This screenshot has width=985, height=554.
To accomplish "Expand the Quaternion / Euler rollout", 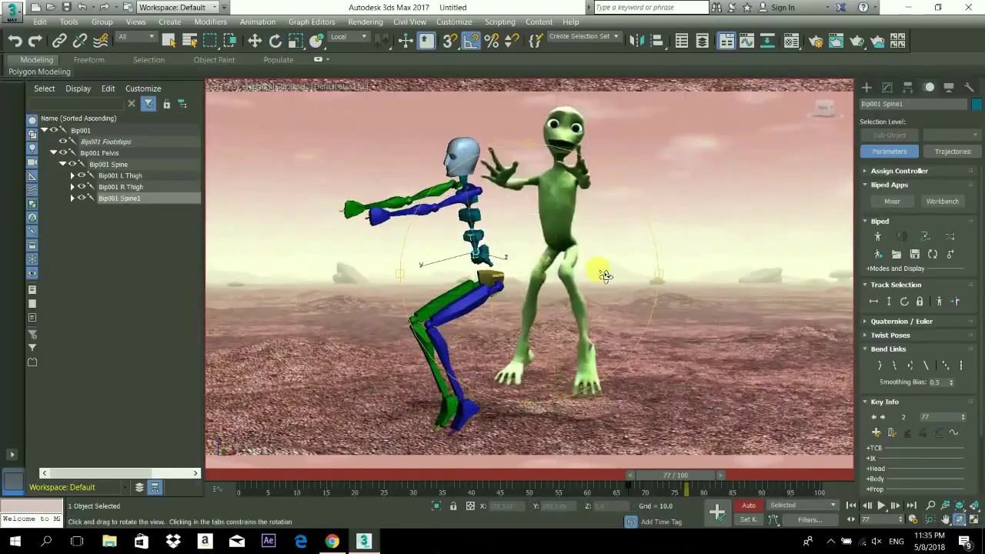I will (901, 321).
